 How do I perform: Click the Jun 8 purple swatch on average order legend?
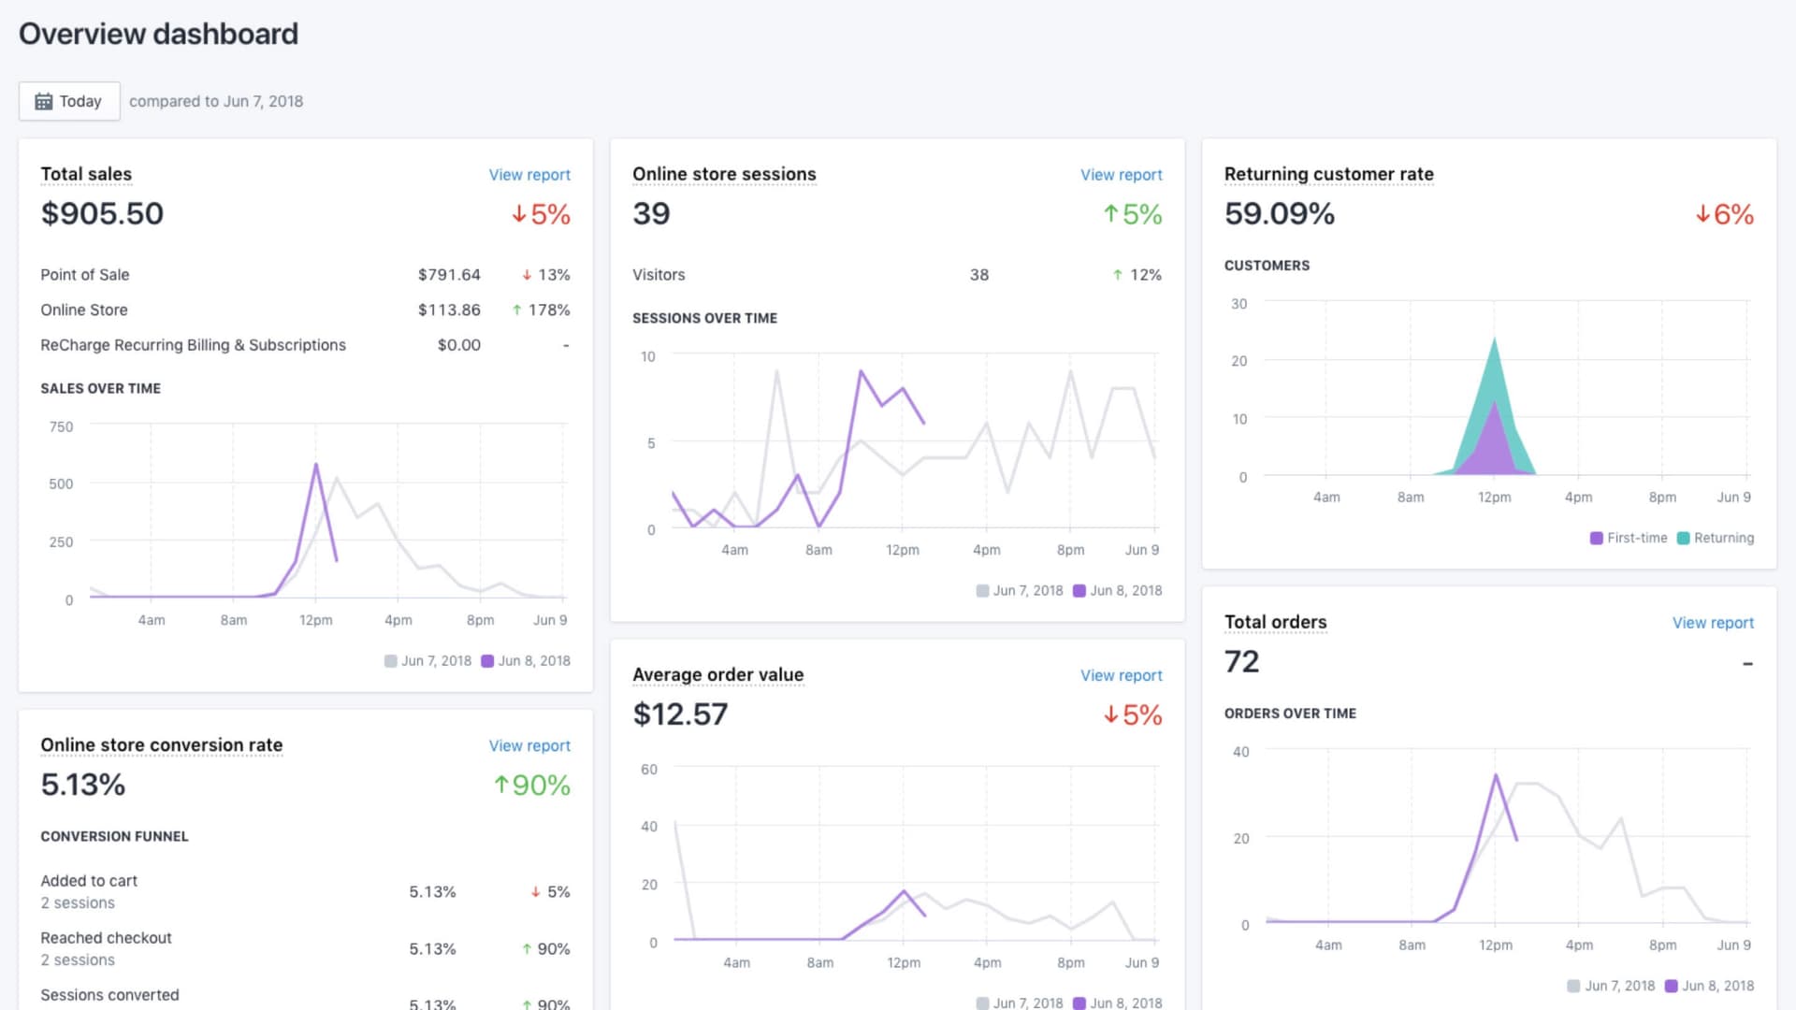1079,1003
